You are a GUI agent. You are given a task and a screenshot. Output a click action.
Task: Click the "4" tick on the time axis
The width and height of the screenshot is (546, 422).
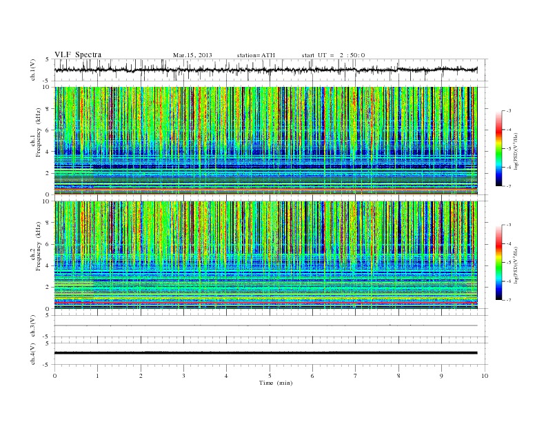click(227, 376)
